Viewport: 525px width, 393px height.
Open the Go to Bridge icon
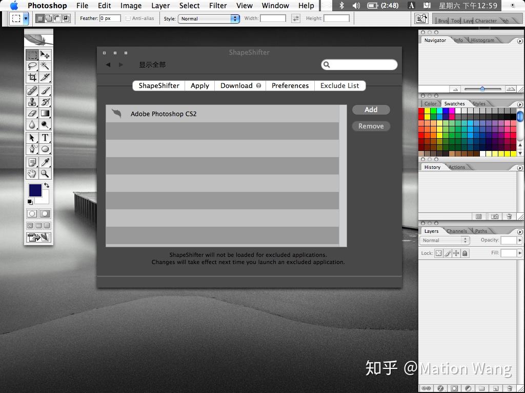(x=421, y=18)
